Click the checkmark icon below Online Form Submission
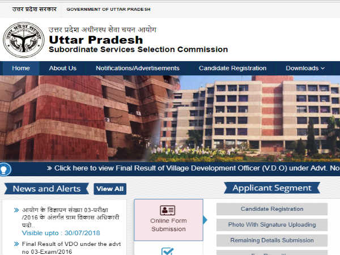 point(167,251)
